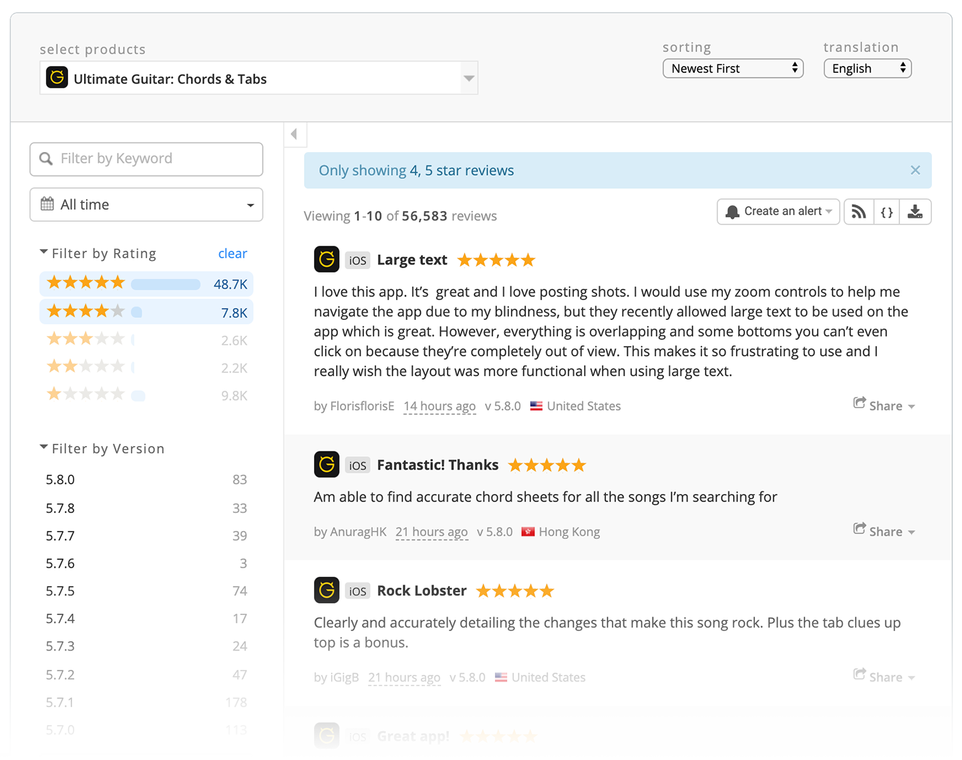Collapse the Filter by Rating section
The width and height of the screenshot is (962, 760).
point(43,252)
